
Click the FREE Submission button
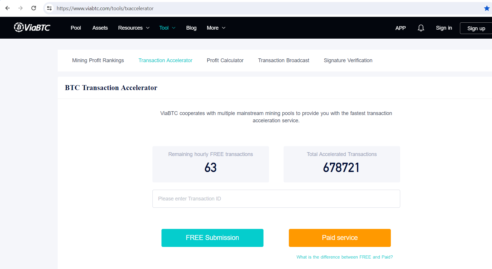coord(212,238)
